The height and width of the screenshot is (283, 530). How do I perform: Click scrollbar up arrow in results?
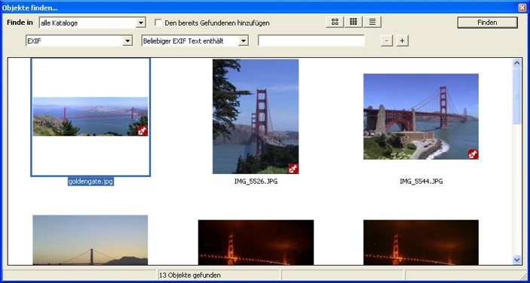click(517, 63)
